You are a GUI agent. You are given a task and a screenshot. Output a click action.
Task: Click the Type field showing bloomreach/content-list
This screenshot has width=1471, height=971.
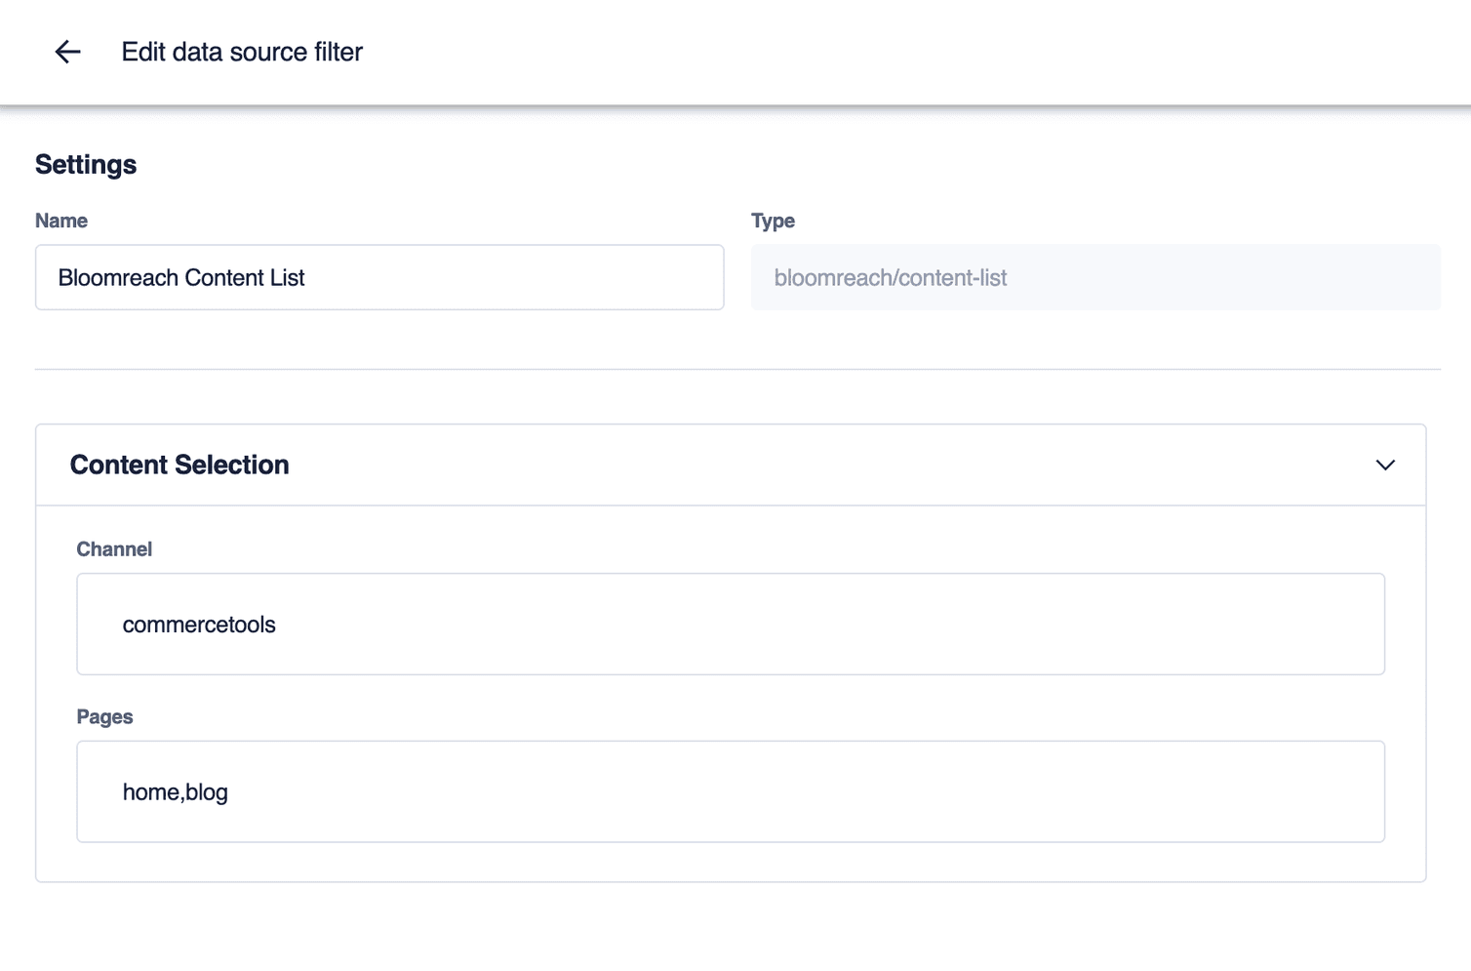click(1095, 277)
